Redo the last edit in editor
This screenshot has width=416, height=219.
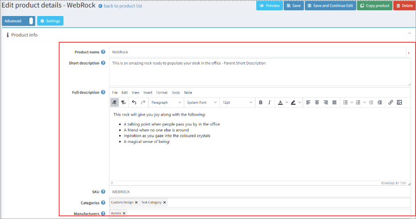[143, 102]
